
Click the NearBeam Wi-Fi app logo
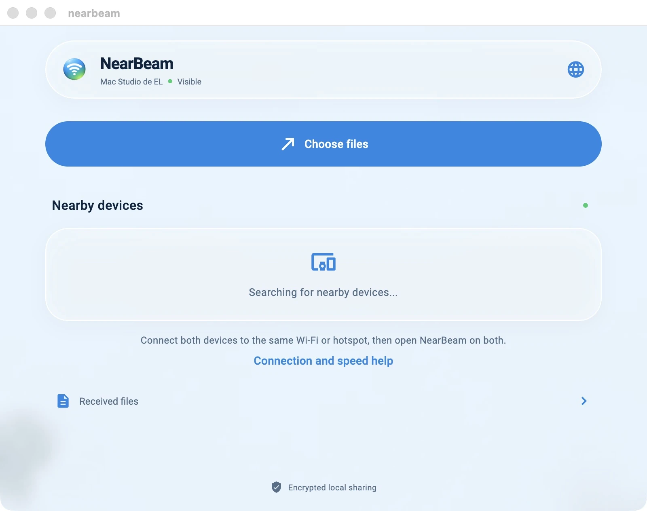coord(74,69)
